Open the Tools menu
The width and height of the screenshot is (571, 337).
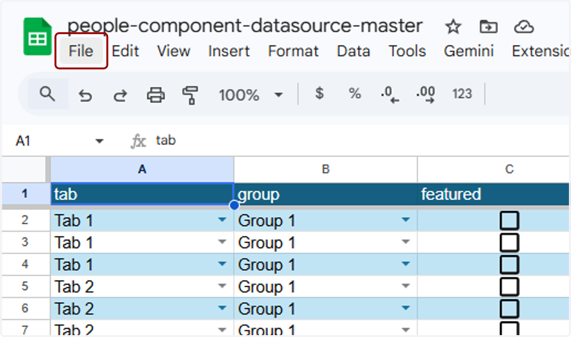pyautogui.click(x=407, y=51)
